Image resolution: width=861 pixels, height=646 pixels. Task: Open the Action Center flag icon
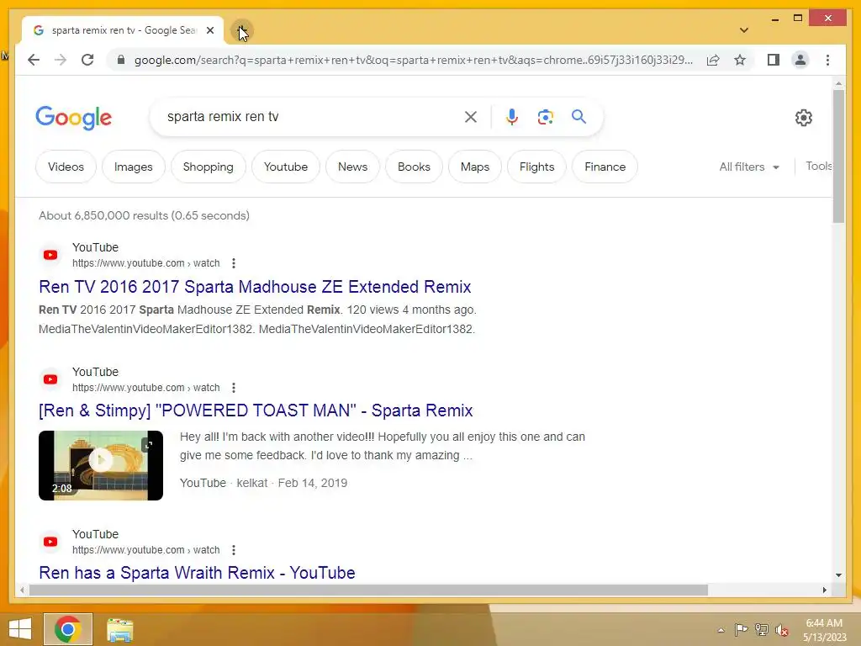(741, 629)
